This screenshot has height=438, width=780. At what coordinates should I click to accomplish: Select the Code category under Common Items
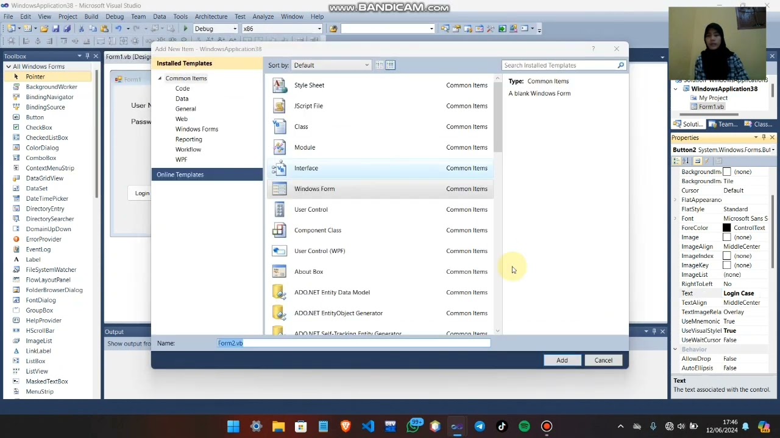(x=182, y=88)
